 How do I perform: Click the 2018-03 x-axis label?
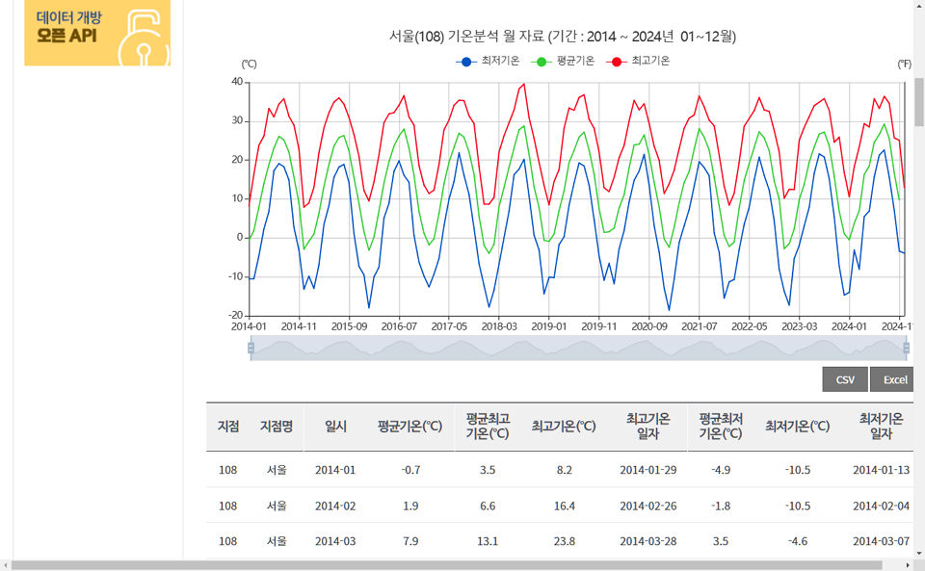[x=498, y=326]
